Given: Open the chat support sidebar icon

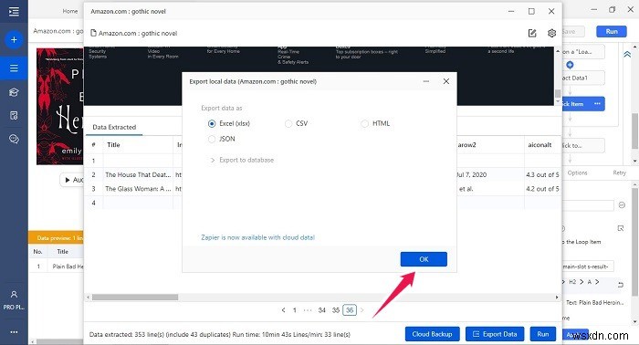Looking at the screenshot, I should pos(14,140).
